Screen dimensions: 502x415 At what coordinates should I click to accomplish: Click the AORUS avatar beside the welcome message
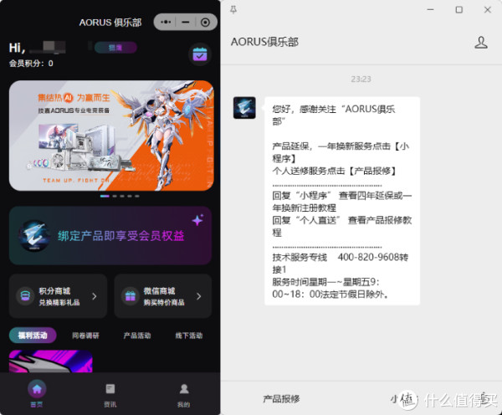244,108
